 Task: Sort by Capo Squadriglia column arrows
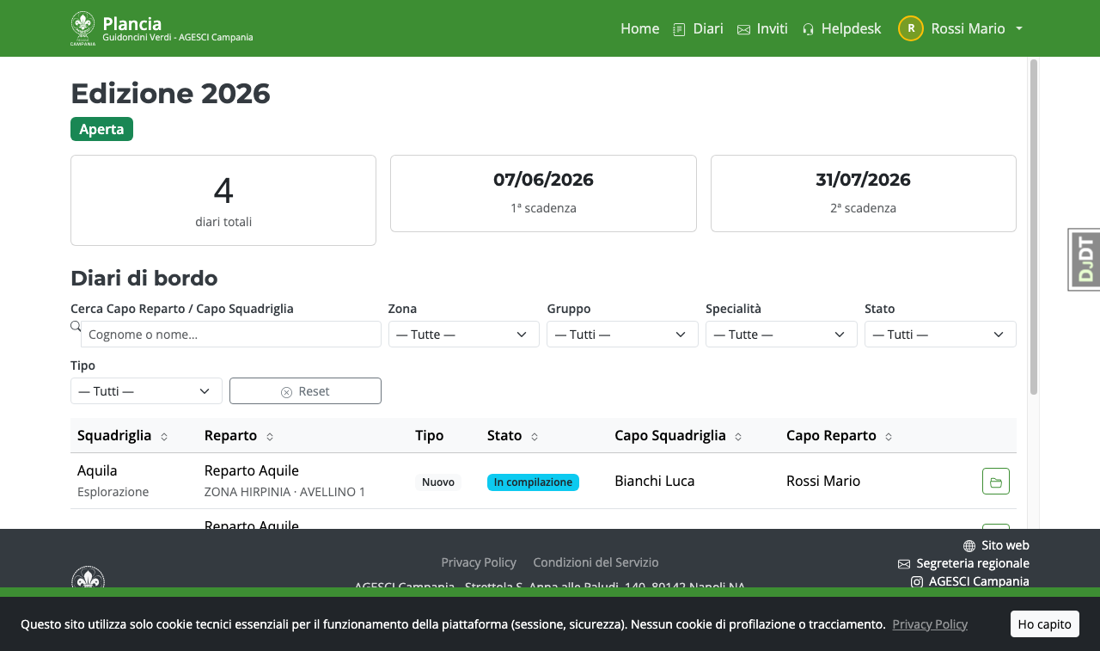738,437
